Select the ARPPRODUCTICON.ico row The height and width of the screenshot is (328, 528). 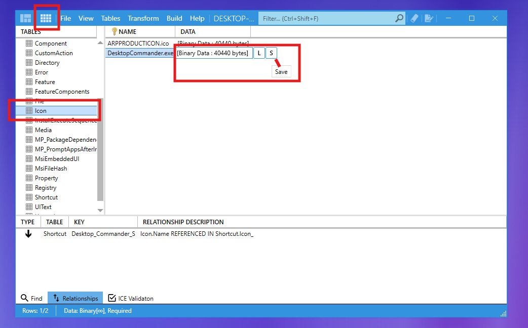[138, 44]
